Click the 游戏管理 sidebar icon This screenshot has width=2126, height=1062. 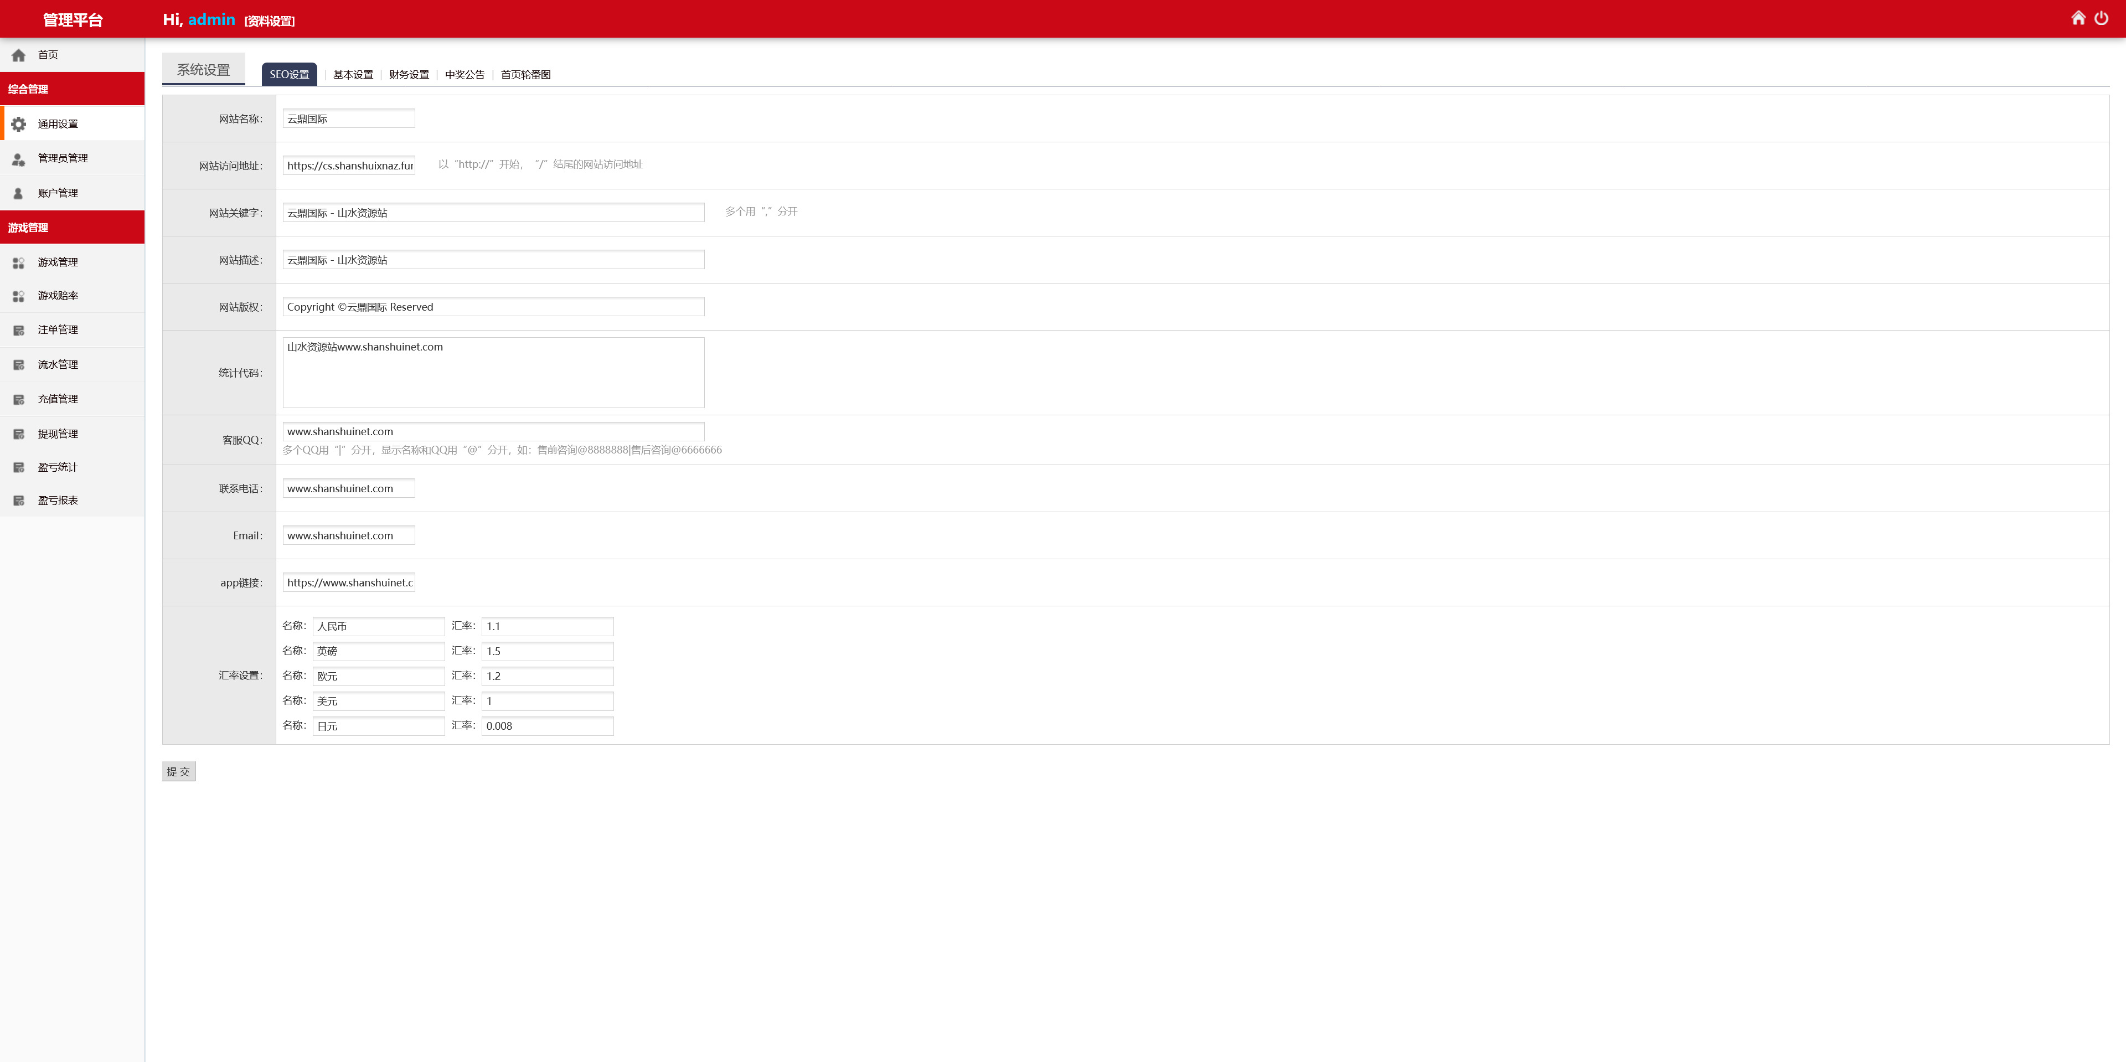point(18,262)
